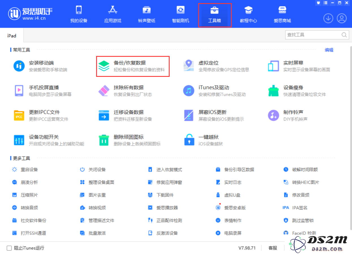Open 修复应用弹窗 tool

(x=165, y=182)
